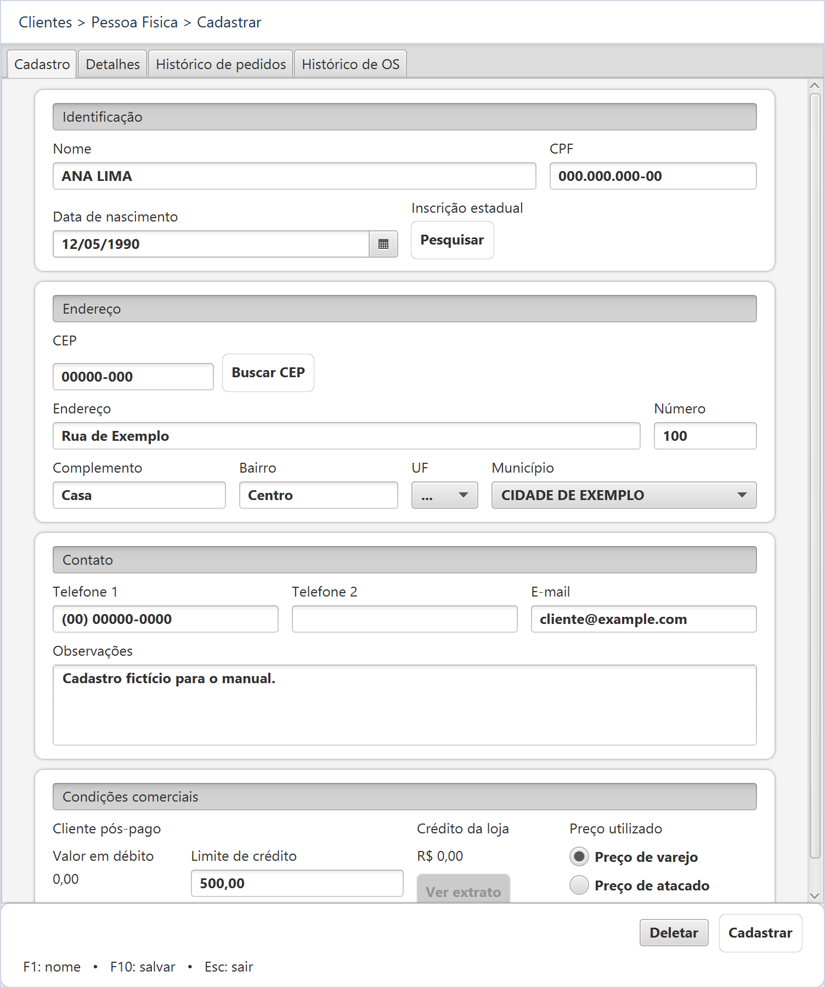The image size is (825, 988).
Task: Click the Cadastrar button to save
Action: click(x=760, y=933)
